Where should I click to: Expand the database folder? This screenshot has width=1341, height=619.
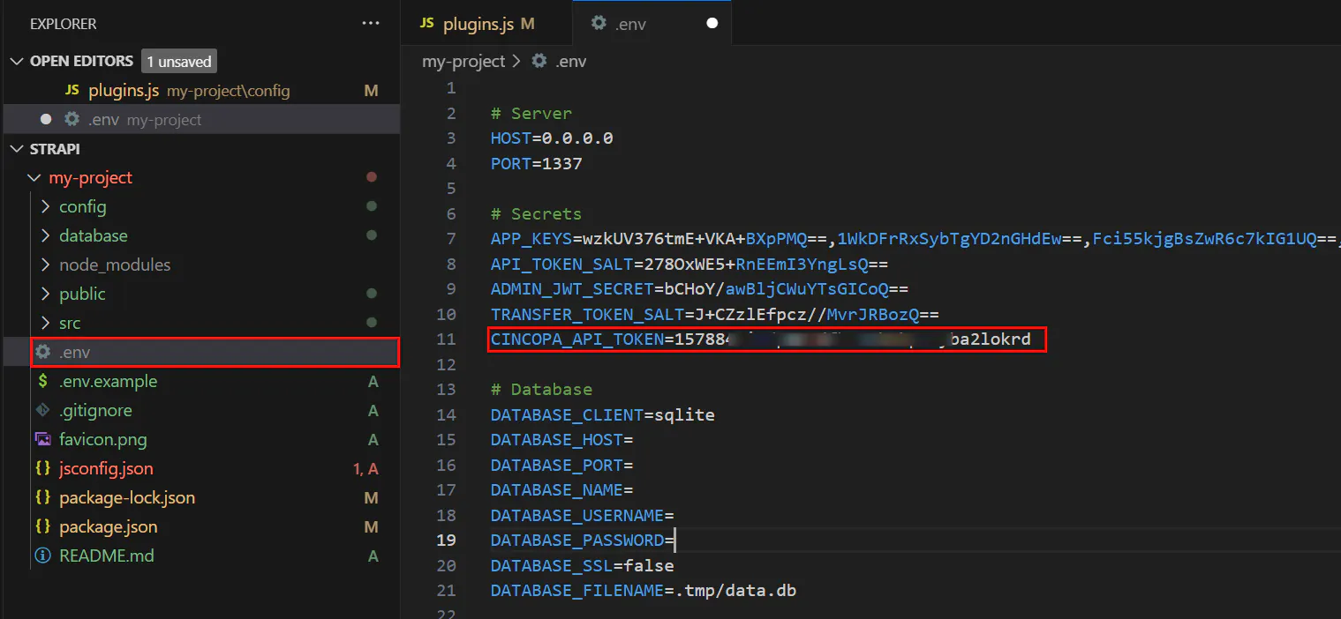46,235
